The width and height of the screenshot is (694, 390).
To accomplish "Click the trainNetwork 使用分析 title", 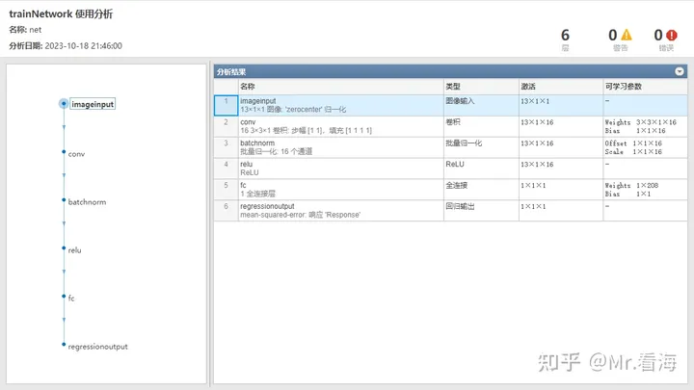I will [61, 13].
